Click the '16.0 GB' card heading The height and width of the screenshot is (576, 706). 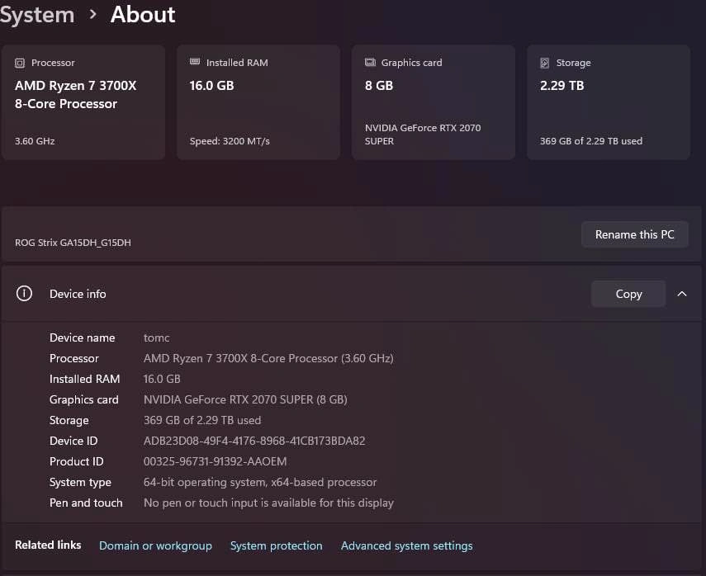click(x=211, y=86)
